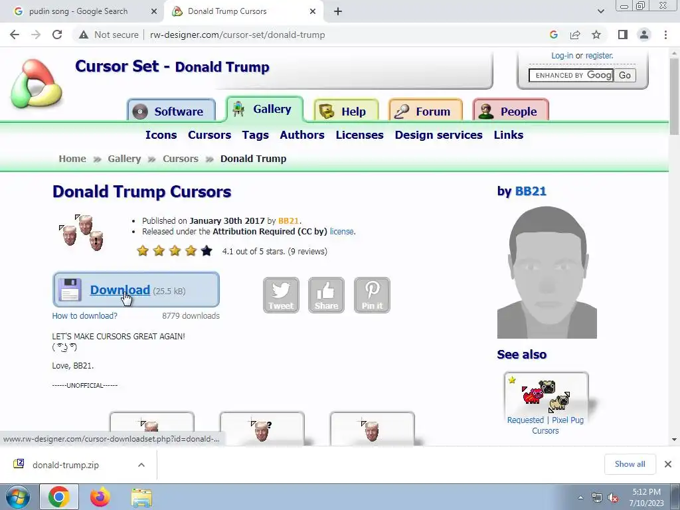Close the Donald Trump Cursors tab
Screen dimensions: 680x510
point(313,11)
